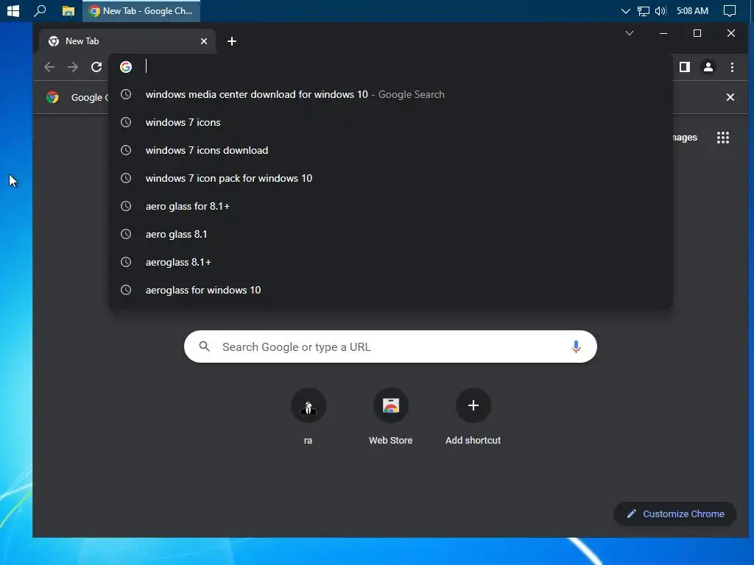Dismiss the Google Chrome info bar
This screenshot has width=754, height=565.
pos(730,97)
